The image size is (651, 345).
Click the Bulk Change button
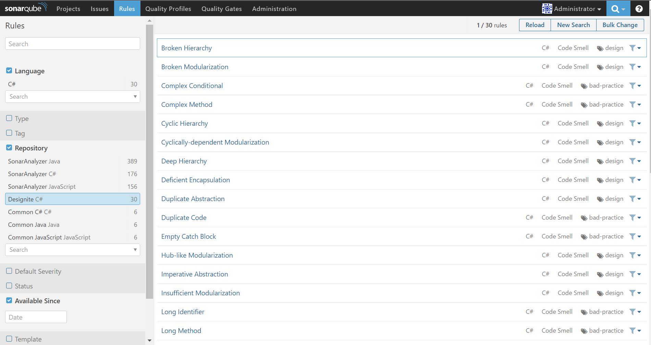coord(620,25)
